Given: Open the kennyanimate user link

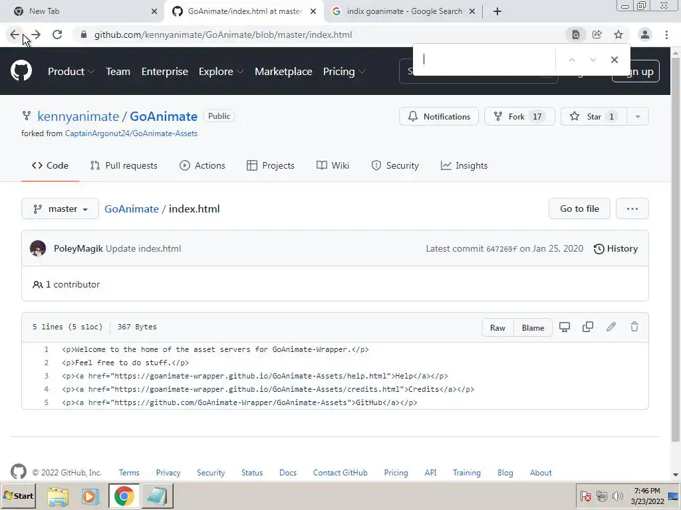Looking at the screenshot, I should point(78,116).
